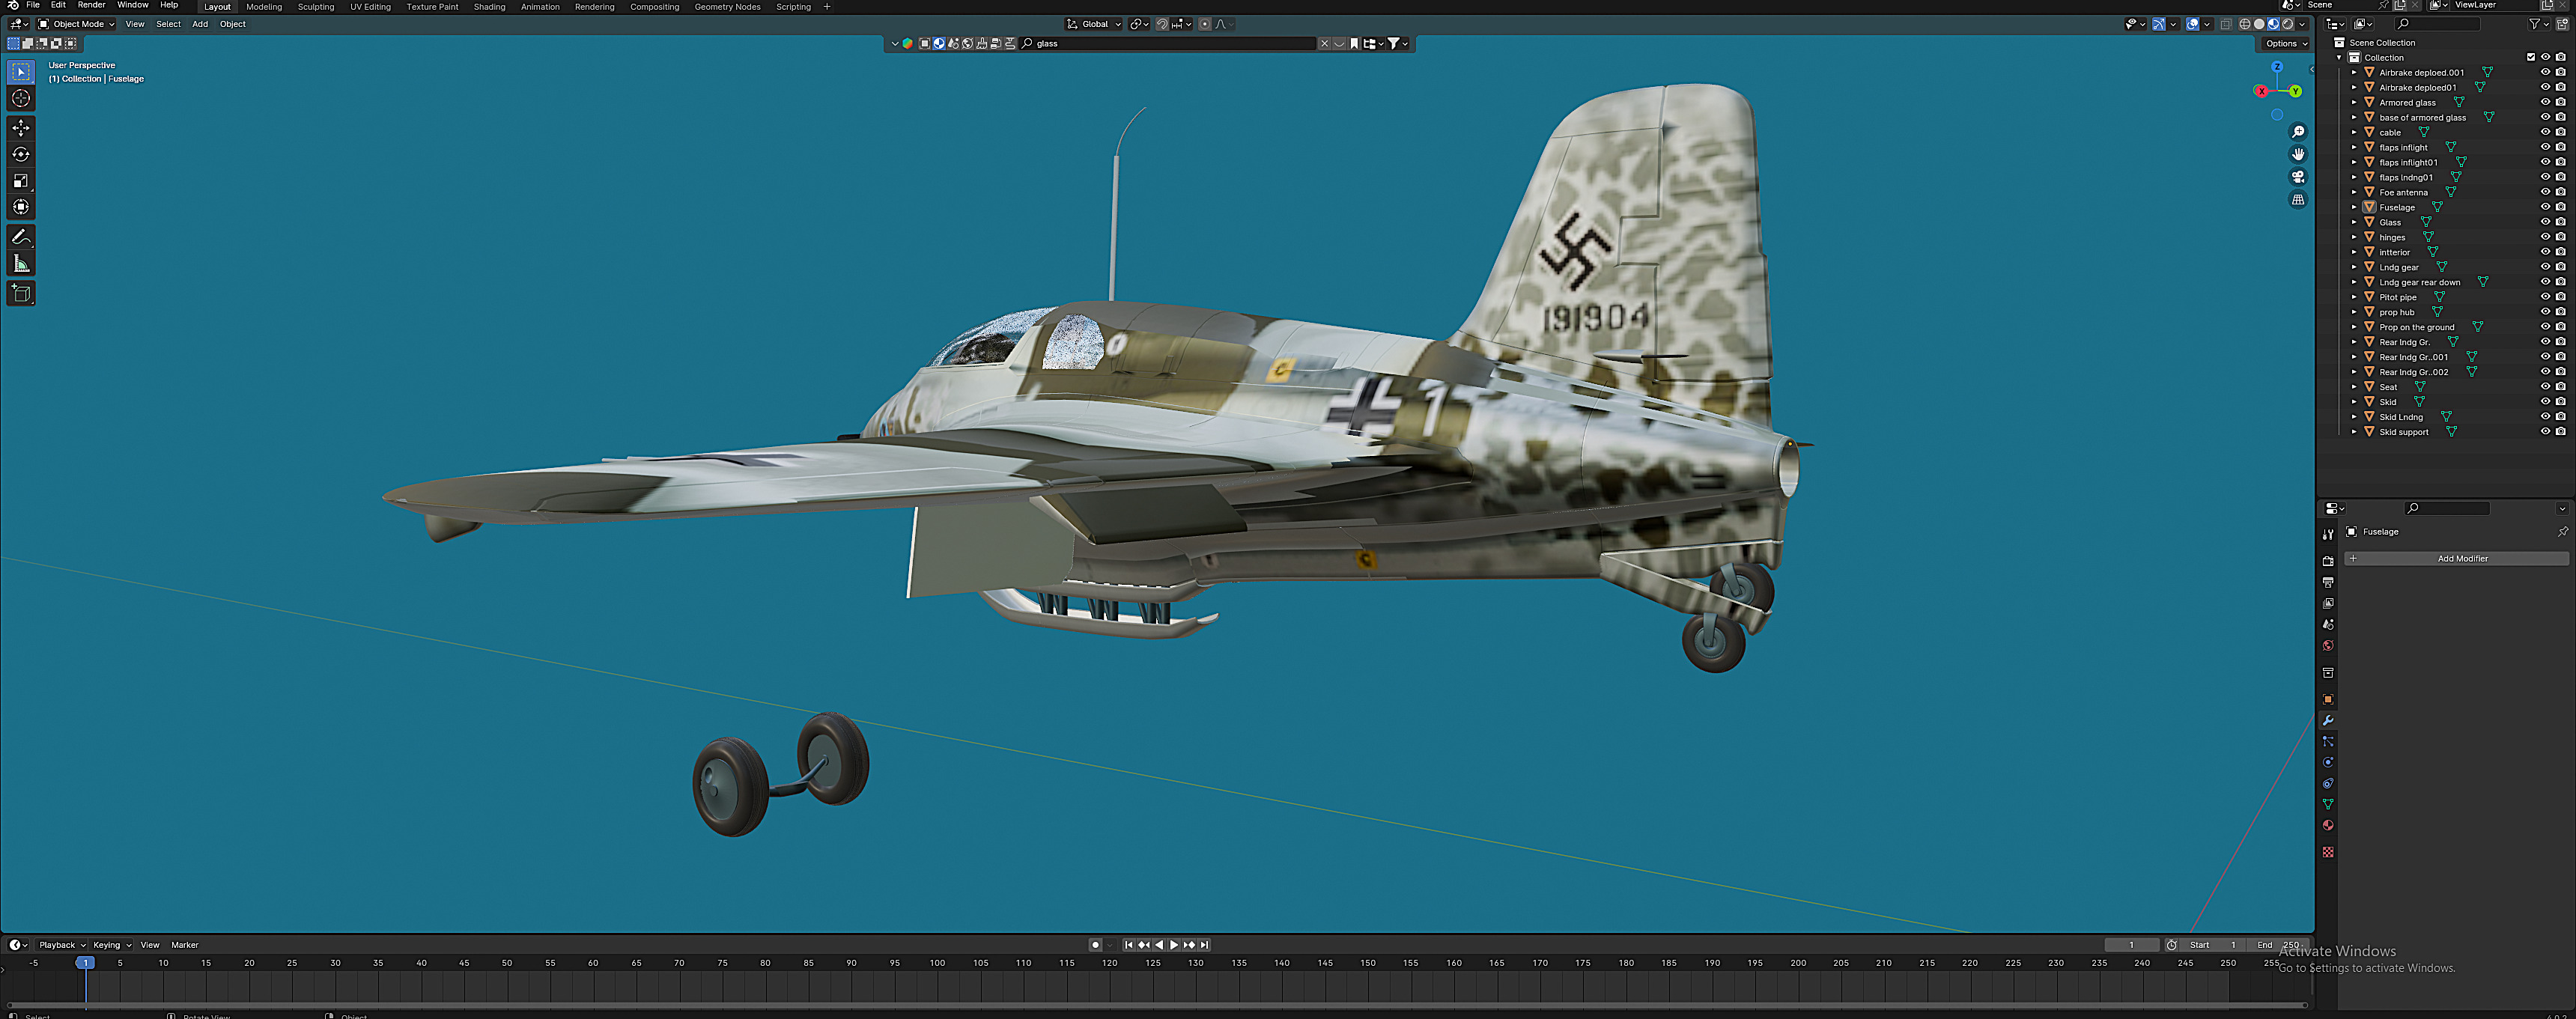Expand Prop on the ground row

pyautogui.click(x=2354, y=327)
